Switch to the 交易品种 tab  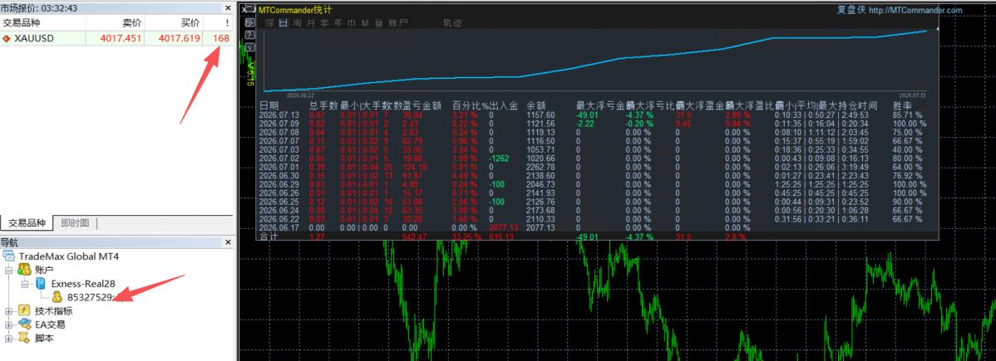click(27, 222)
